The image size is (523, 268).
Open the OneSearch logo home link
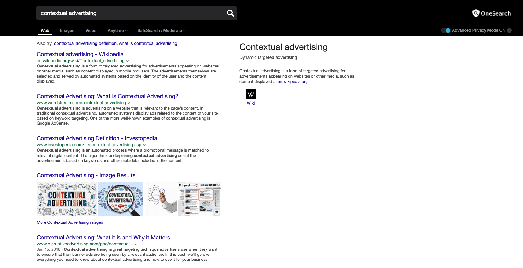491,13
